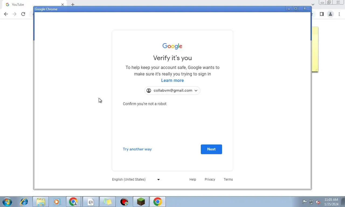Viewport: 345px width, 207px height.
Task: Open the network icon in system tray
Action: (x=311, y=202)
